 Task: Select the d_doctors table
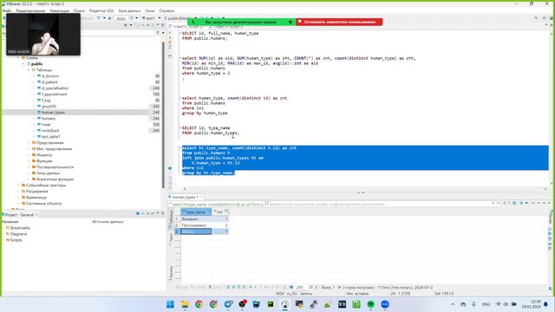(x=50, y=76)
